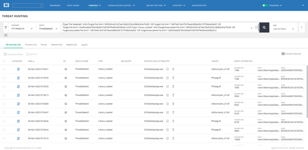Image resolution: width=308 pixels, height=150 pixels.
Task: Click the Choose Columns button
Action: (291, 54)
